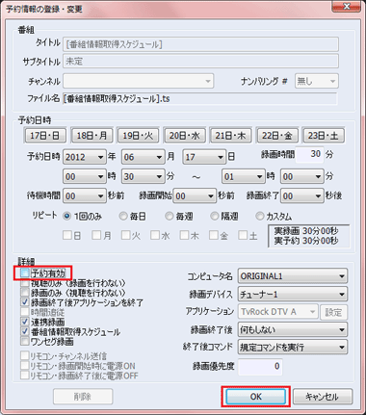The image size is (366, 415).
Task: Enable the 予約有効 checkbox
Action: tap(25, 273)
